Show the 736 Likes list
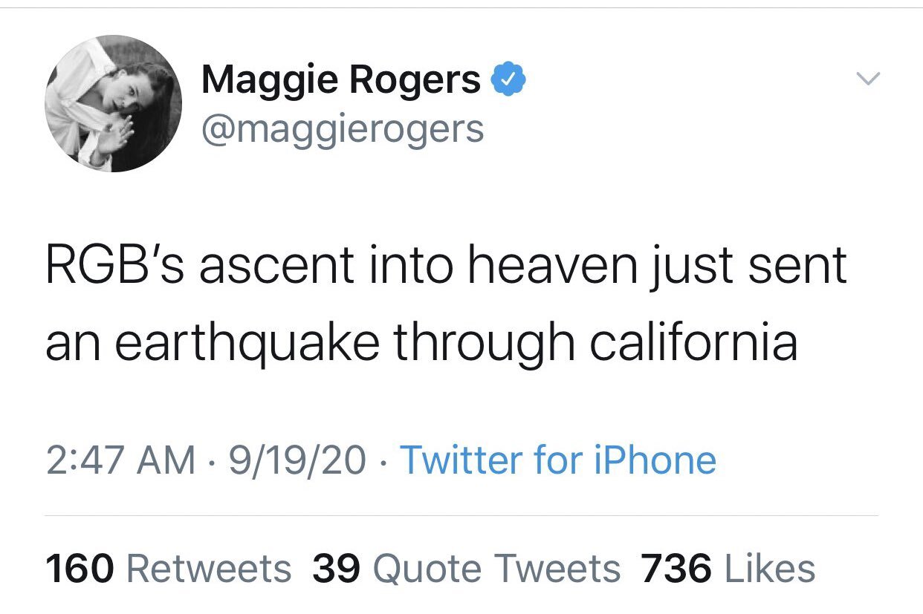The height and width of the screenshot is (614, 923). [x=728, y=569]
